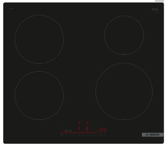This screenshot has width=165, height=145.
Task: Select the rear-right zone display showing 0
Action: pyautogui.click(x=87, y=123)
